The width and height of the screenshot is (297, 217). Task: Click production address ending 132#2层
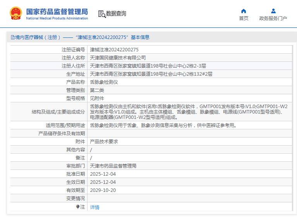point(151,74)
